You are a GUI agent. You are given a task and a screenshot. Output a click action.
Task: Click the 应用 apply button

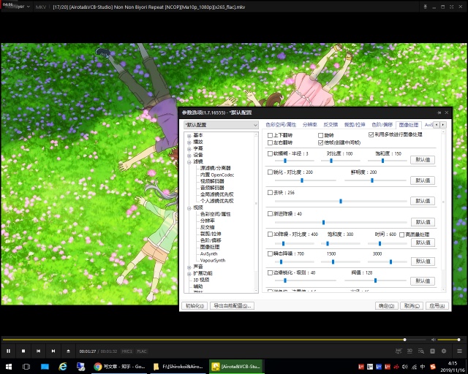[437, 306]
